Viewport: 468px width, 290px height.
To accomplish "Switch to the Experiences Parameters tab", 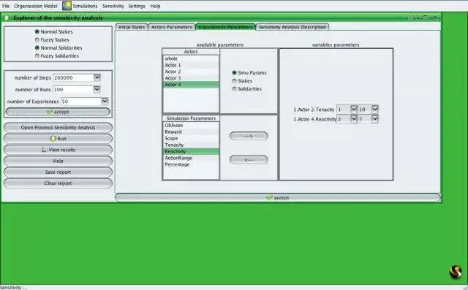I will pyautogui.click(x=226, y=27).
